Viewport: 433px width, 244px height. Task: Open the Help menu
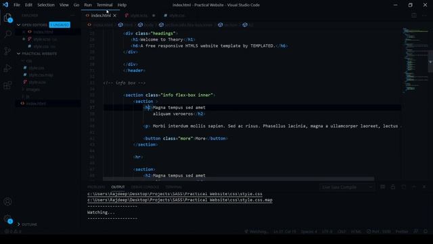(x=122, y=5)
